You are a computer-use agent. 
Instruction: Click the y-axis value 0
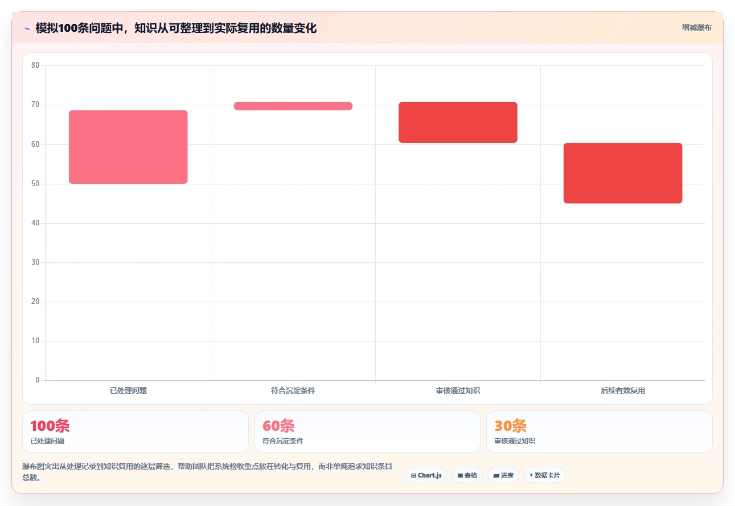[x=38, y=380]
